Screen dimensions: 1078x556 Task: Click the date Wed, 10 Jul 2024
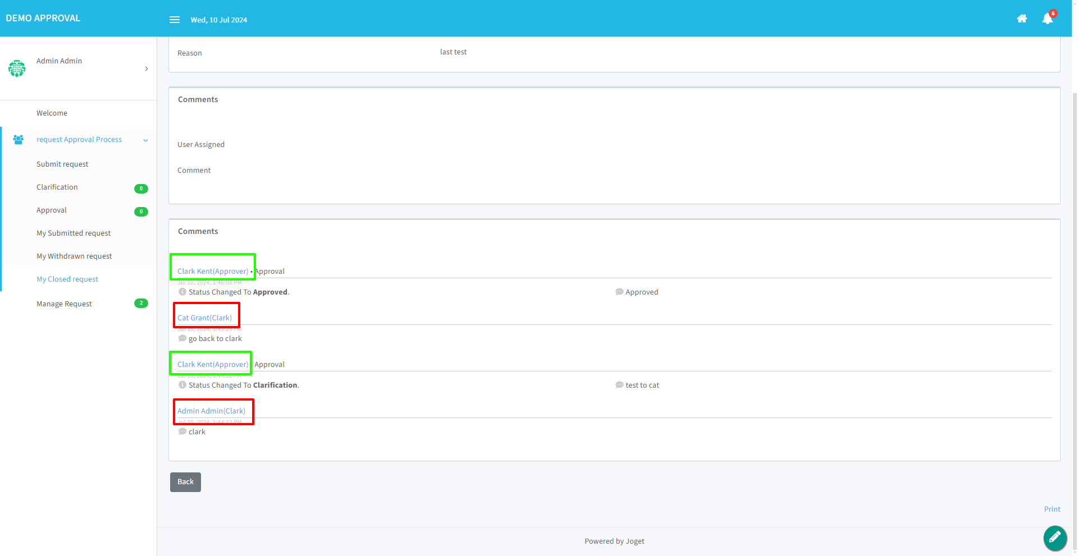219,20
